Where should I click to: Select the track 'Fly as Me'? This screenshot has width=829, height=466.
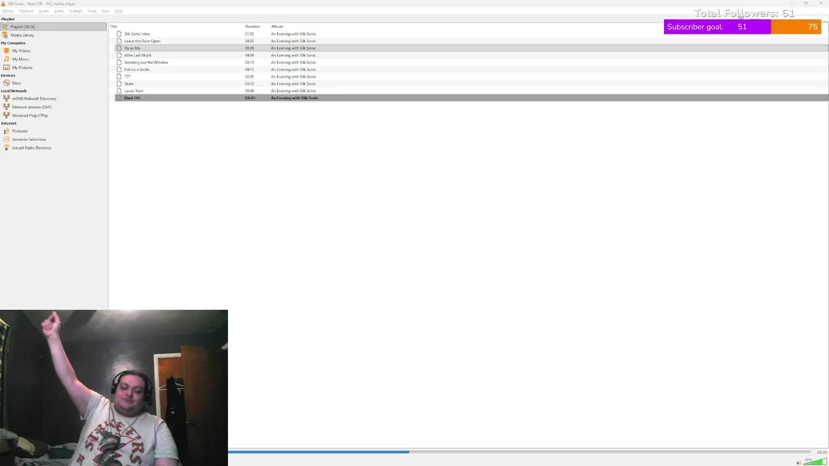tap(471, 48)
